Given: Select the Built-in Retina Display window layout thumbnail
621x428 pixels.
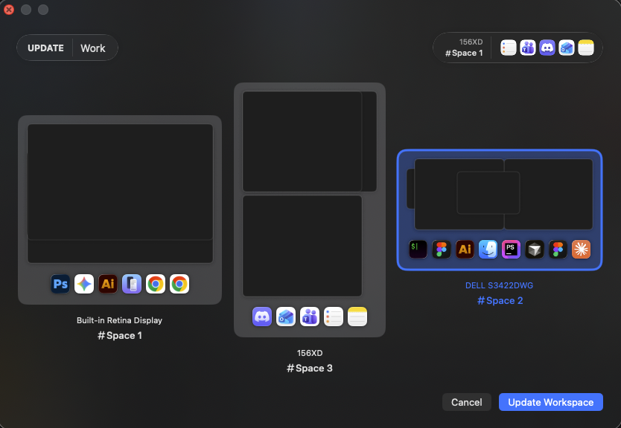Looking at the screenshot, I should [x=120, y=194].
